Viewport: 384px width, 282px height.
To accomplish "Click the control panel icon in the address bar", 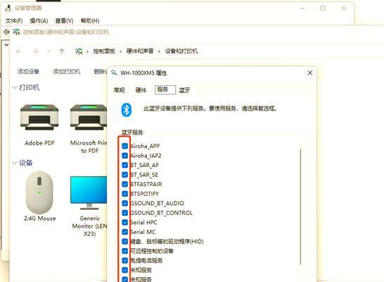I will point(79,51).
